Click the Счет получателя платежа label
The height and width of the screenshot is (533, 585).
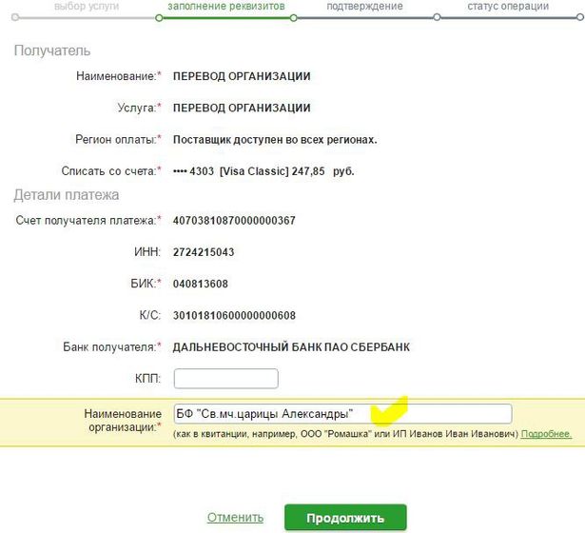point(88,220)
